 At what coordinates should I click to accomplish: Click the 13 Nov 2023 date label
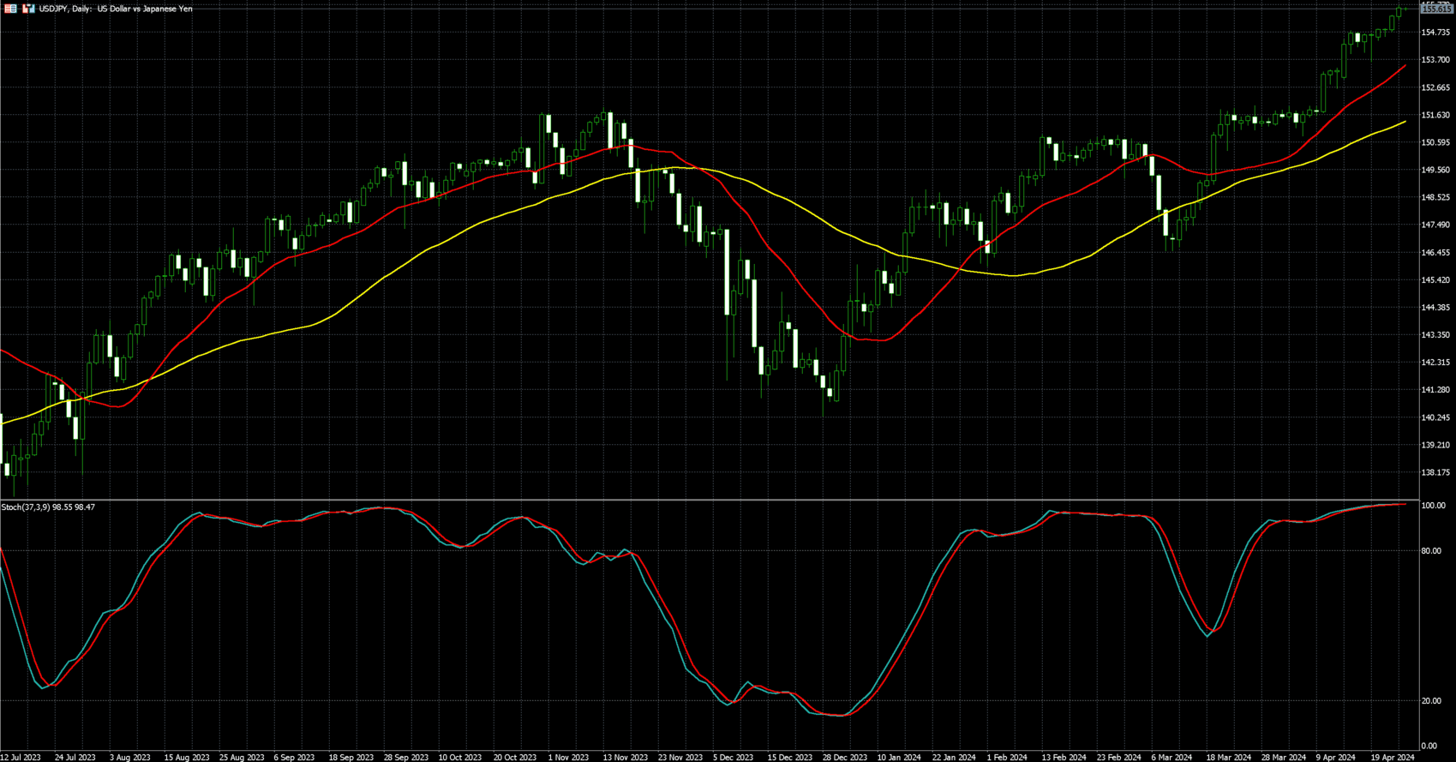pyautogui.click(x=625, y=757)
